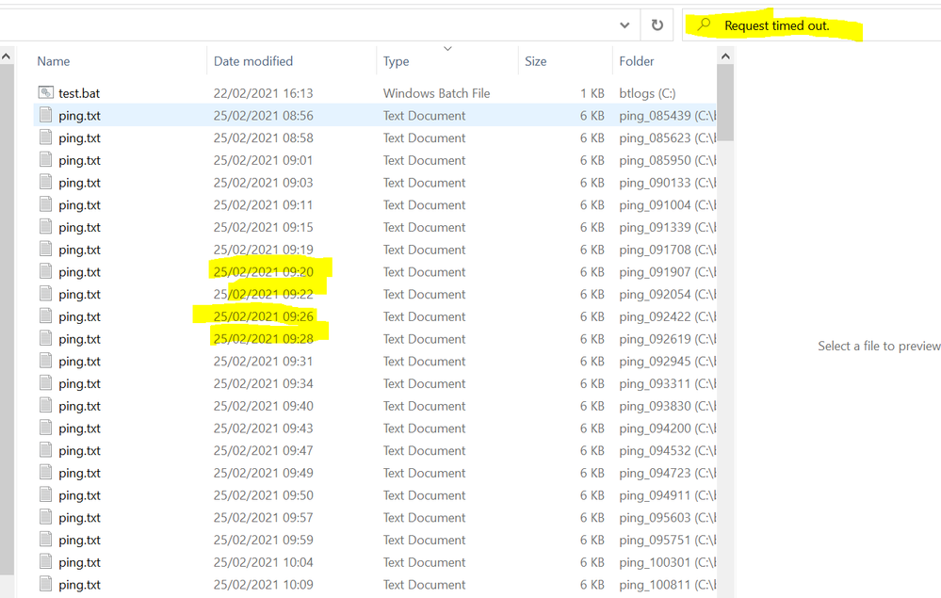Image resolution: width=941 pixels, height=598 pixels.
Task: Click the search magnifier icon
Action: click(x=704, y=25)
